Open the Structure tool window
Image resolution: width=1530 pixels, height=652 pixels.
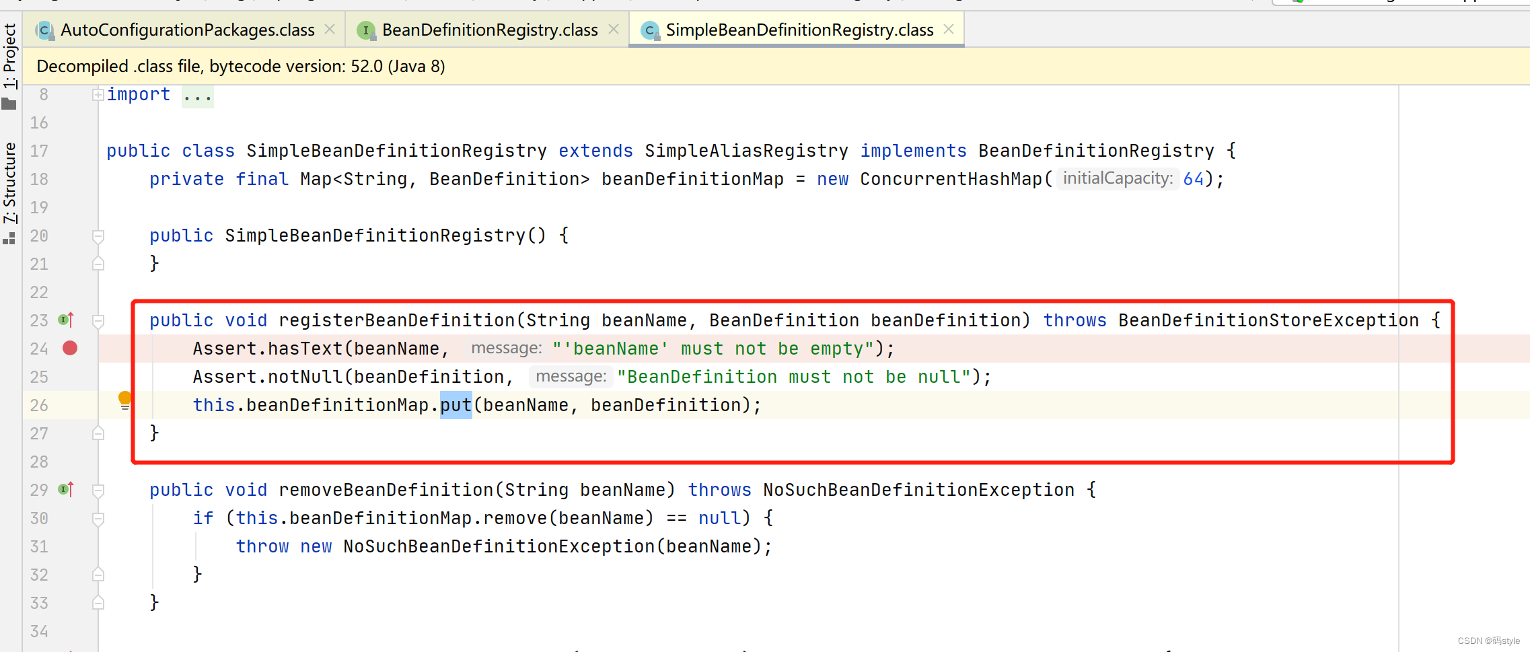tap(9, 192)
